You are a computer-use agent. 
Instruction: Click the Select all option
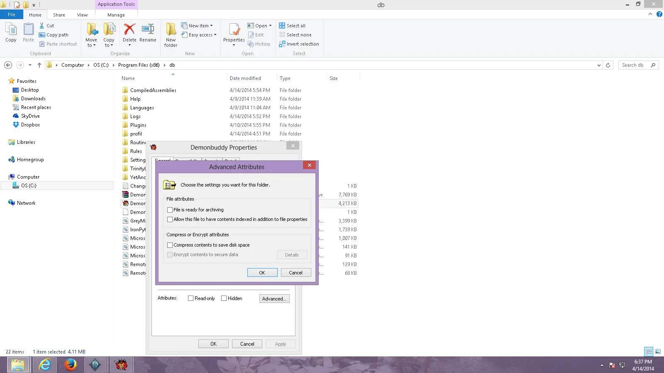pos(292,26)
